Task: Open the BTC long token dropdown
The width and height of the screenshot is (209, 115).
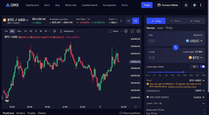Action: [195, 58]
